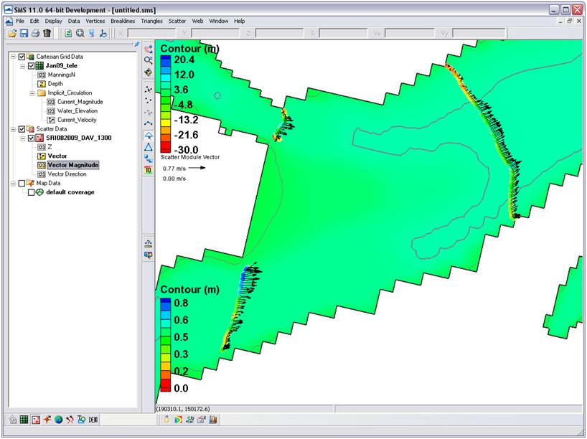
Task: Click the X coordinate input field
Action: pyautogui.click(x=151, y=33)
